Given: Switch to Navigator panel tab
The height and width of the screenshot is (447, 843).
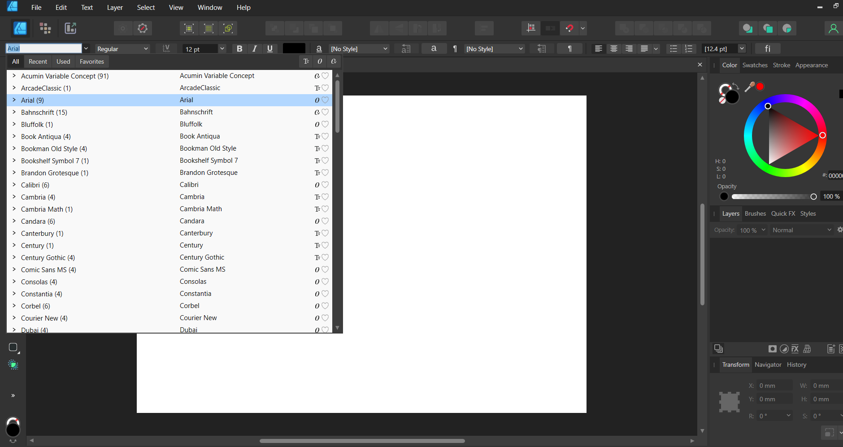Looking at the screenshot, I should (768, 365).
